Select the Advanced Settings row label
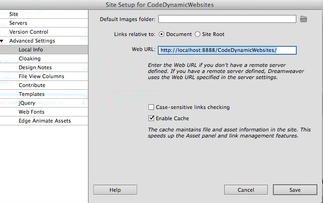The width and height of the screenshot is (323, 203). [x=32, y=41]
